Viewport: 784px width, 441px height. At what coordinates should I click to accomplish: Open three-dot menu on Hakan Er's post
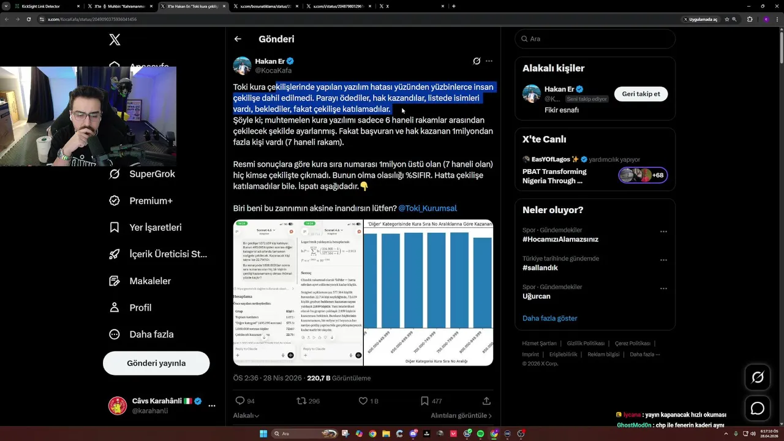pos(489,61)
